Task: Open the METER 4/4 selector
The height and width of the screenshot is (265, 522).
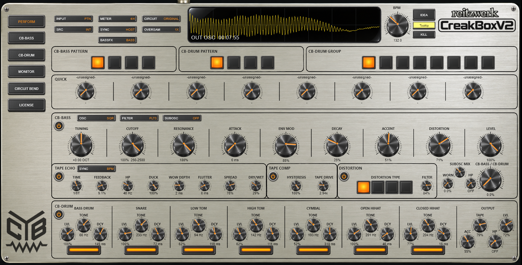Action: point(117,19)
